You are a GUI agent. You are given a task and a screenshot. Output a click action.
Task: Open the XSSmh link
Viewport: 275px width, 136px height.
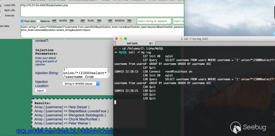pyautogui.click(x=88, y=131)
